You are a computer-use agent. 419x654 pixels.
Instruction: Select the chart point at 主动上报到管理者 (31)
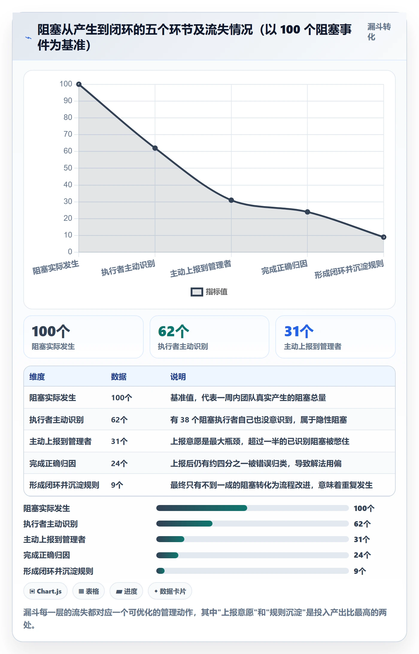pos(231,200)
